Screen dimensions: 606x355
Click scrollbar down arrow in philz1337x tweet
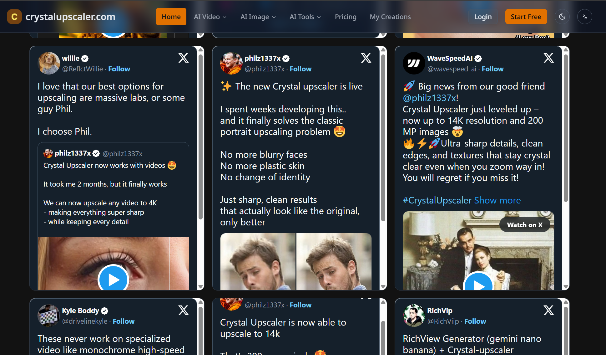click(x=383, y=287)
